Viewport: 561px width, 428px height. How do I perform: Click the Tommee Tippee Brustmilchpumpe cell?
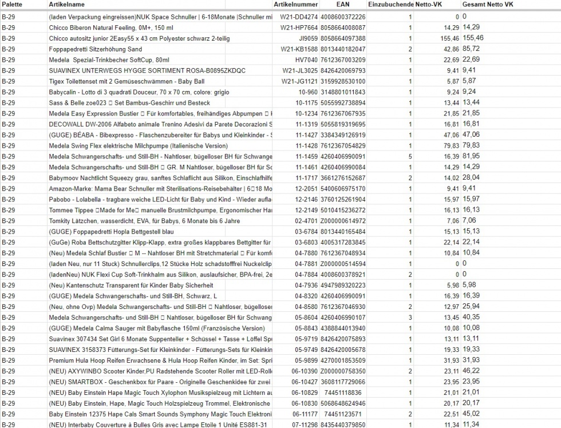tap(160, 210)
